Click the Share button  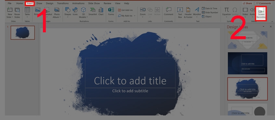tap(247, 3)
